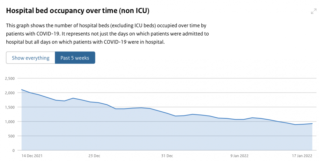Click the 2,000 y-axis label
The height and width of the screenshot is (161, 319).
pyautogui.click(x=10, y=93)
